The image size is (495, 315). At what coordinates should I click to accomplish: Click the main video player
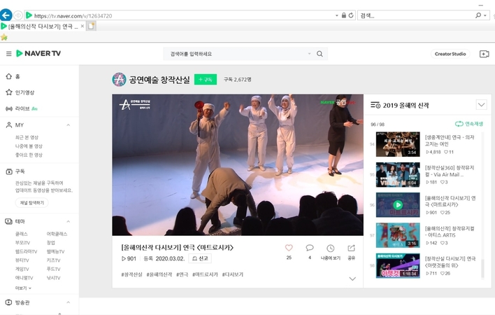[238, 164]
